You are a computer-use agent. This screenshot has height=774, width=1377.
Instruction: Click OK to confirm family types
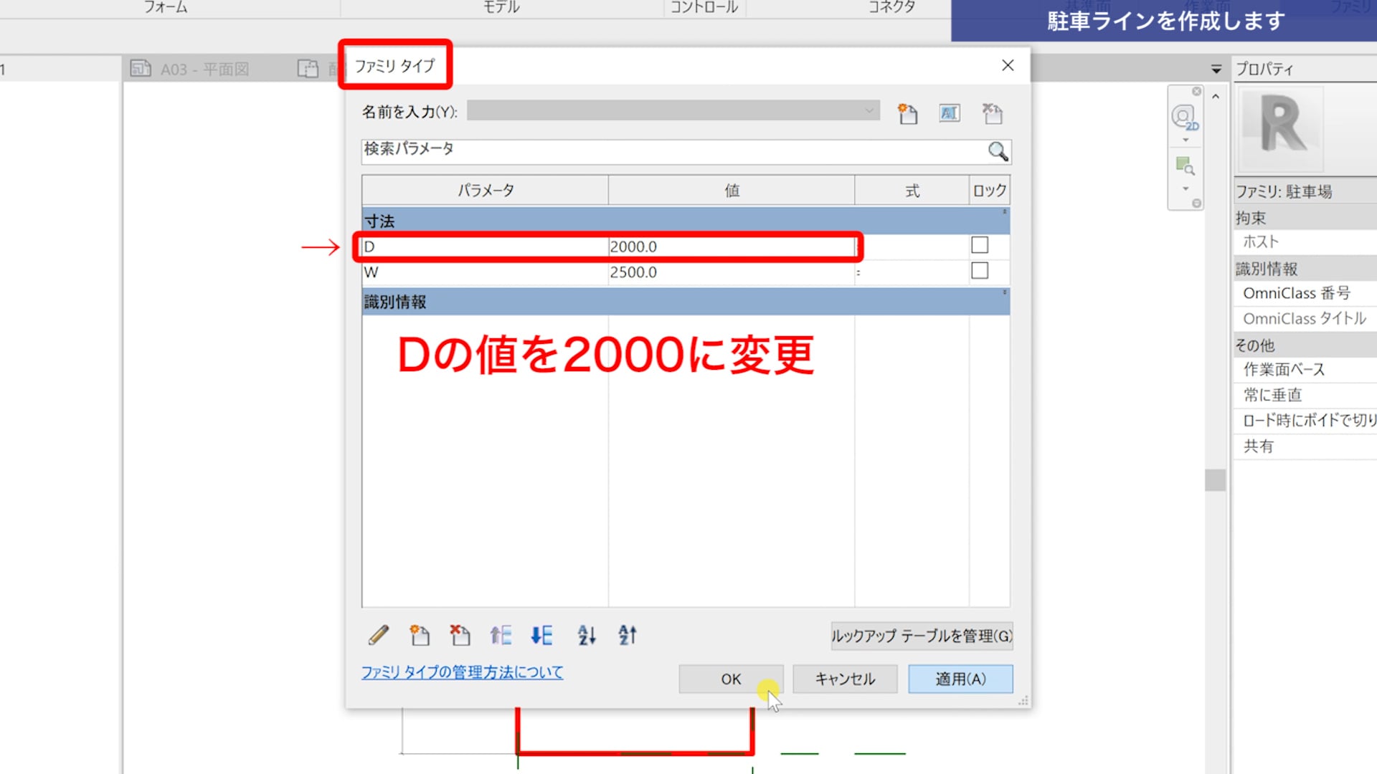pyautogui.click(x=731, y=679)
